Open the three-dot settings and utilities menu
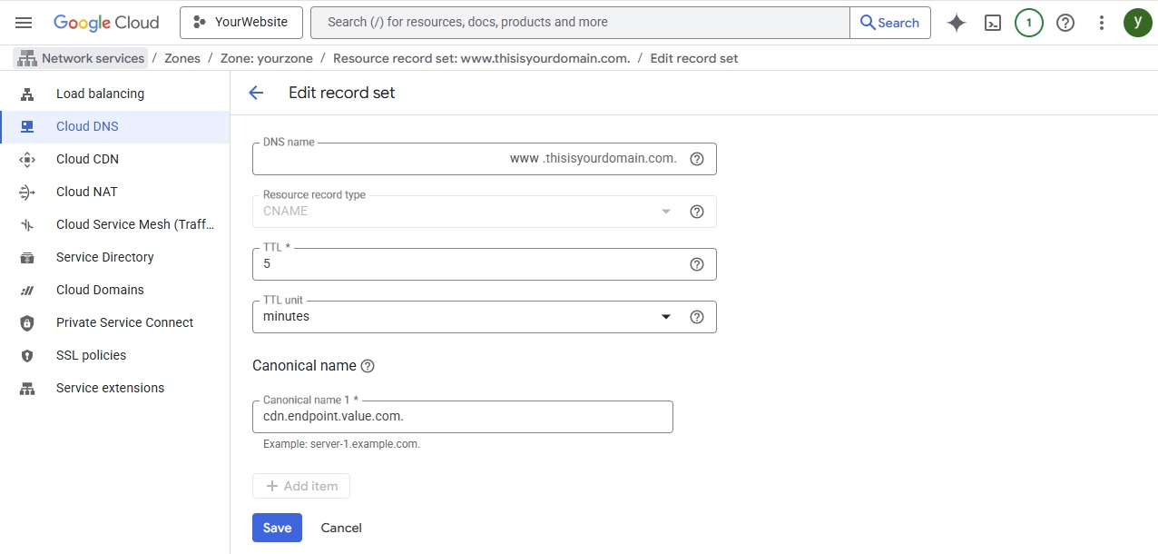The image size is (1158, 554). (1102, 23)
